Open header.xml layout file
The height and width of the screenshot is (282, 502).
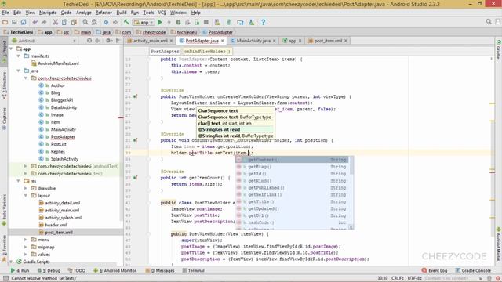coord(56,225)
